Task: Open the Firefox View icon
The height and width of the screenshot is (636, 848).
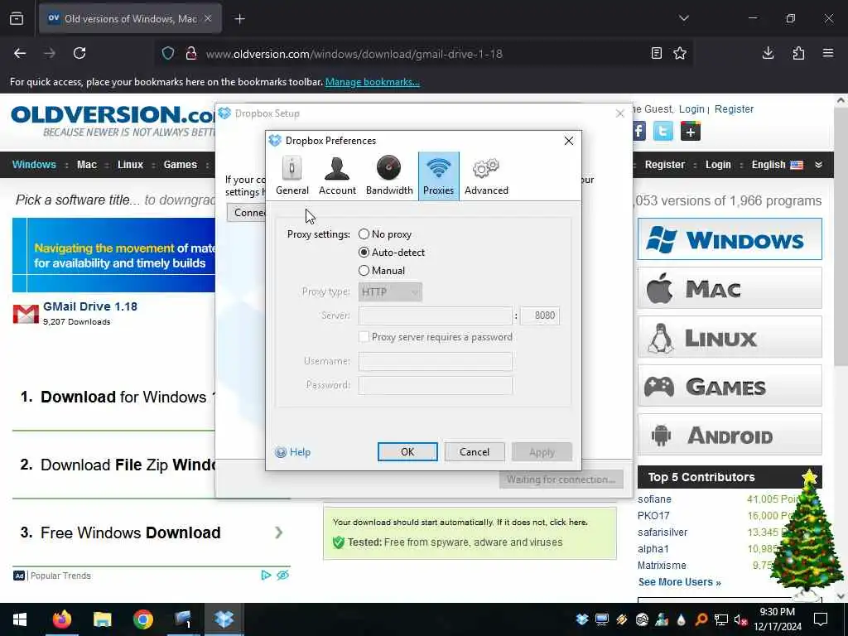Action: (x=17, y=18)
